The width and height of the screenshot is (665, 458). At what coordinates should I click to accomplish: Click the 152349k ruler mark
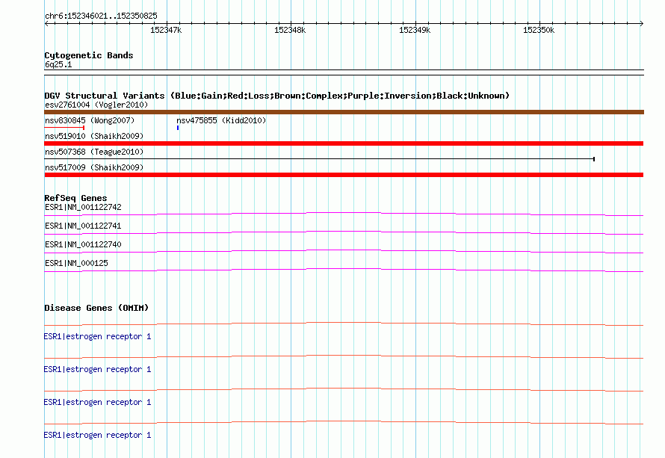(x=415, y=30)
